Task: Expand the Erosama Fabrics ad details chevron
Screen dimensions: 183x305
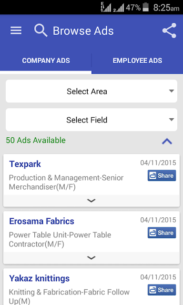Action: pos(91,258)
